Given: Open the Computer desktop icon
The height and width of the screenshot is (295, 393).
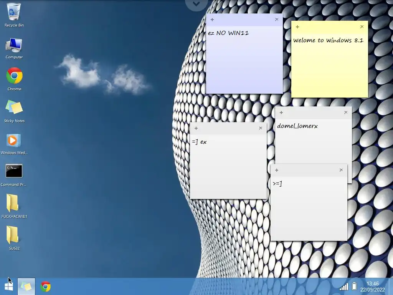Looking at the screenshot, I should point(14,48).
